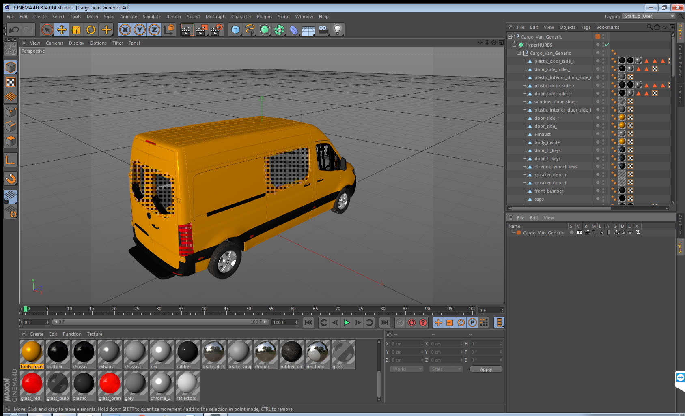This screenshot has height=416, width=685.
Task: Open the Scale mode dropdown
Action: 446,369
